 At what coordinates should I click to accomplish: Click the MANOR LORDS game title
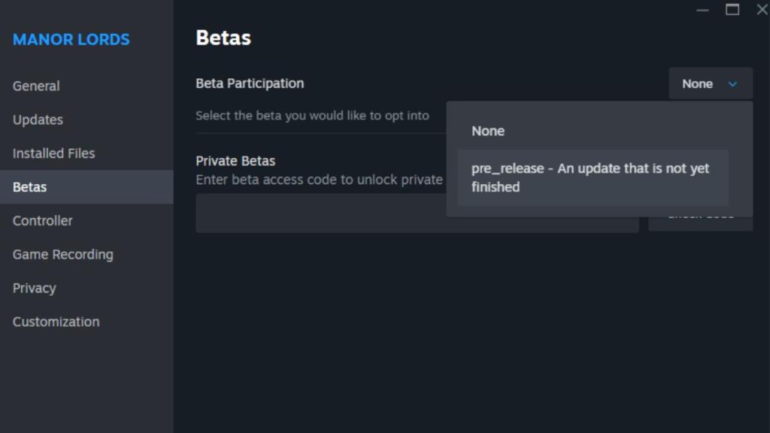tap(71, 40)
